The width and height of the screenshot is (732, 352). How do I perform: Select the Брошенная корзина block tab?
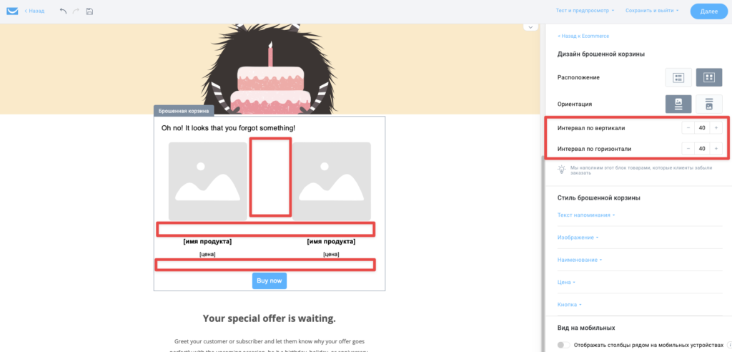pos(184,111)
